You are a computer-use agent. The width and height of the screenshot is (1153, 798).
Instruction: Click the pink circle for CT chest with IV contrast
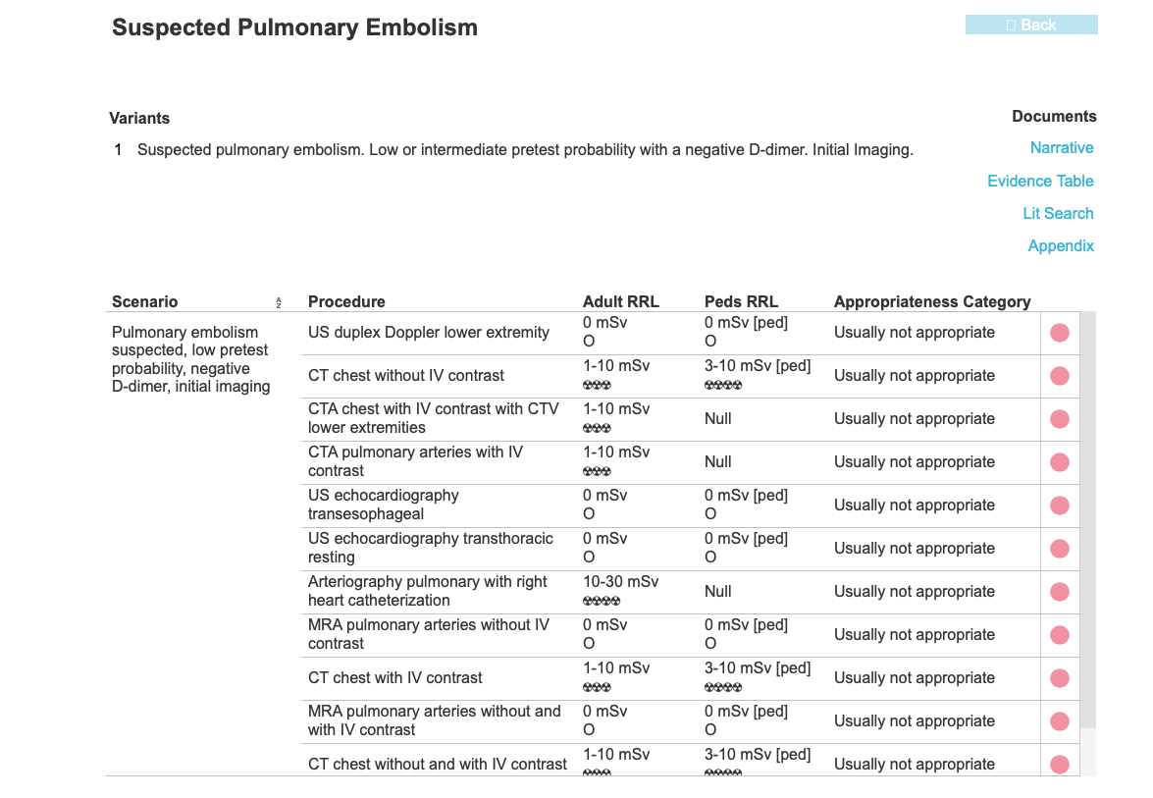coord(1060,678)
